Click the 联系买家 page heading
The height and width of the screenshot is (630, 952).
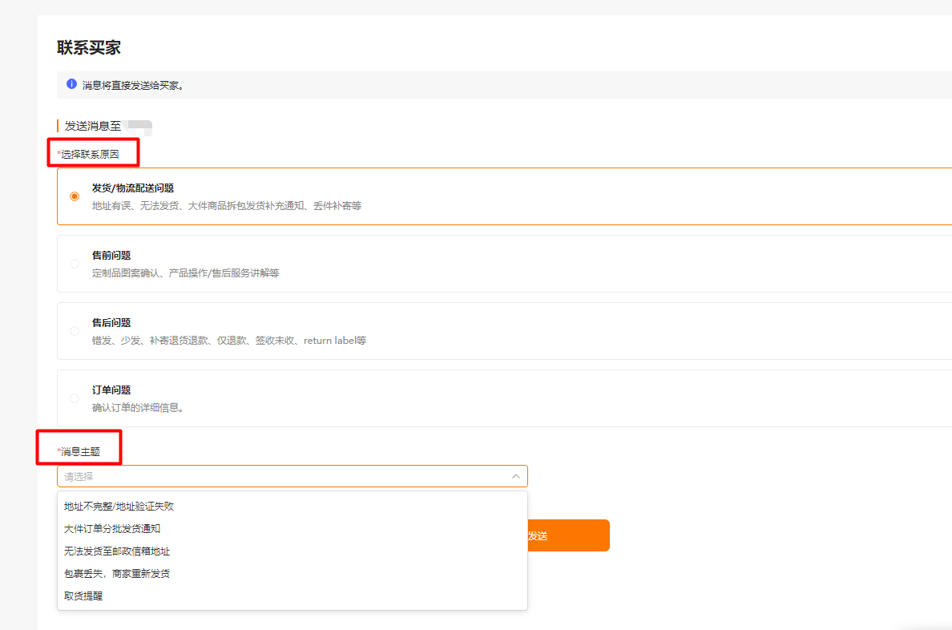[89, 48]
